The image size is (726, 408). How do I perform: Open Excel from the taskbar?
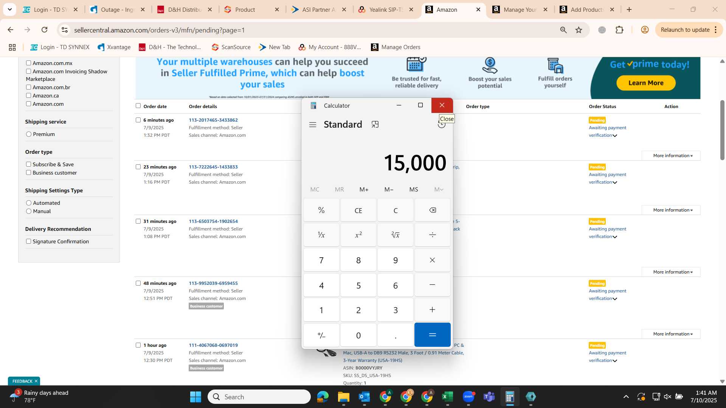click(x=447, y=397)
